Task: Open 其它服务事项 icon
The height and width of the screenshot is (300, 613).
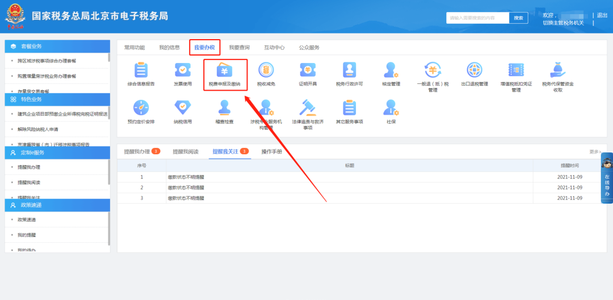Action: click(x=350, y=107)
